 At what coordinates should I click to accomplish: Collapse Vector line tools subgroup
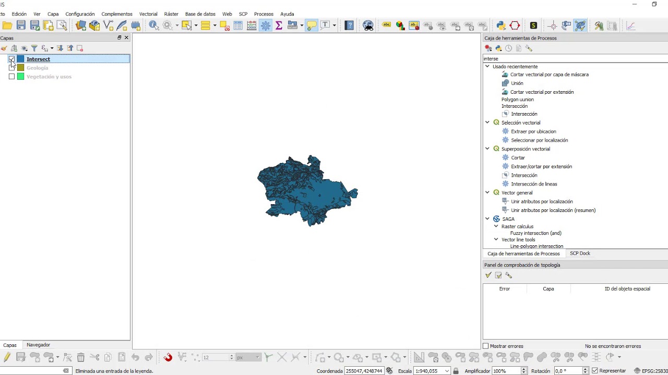(x=496, y=239)
